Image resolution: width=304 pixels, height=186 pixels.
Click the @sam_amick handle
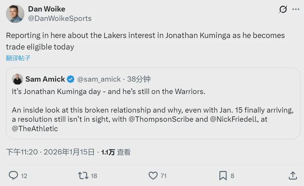(99, 79)
